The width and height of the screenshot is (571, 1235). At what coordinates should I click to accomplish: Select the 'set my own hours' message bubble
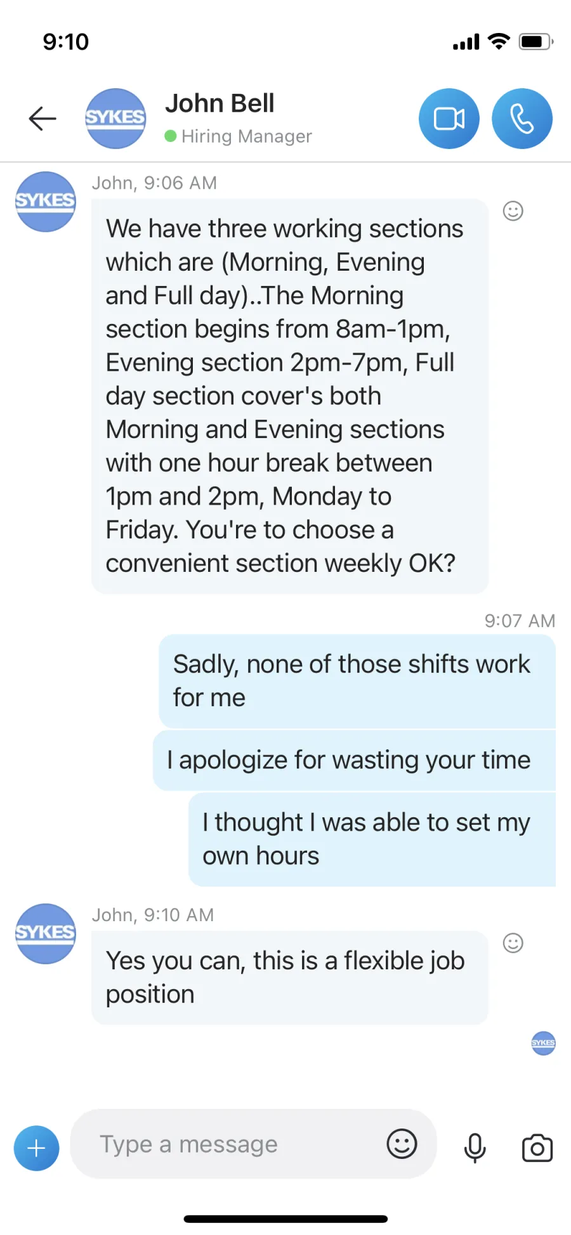(372, 839)
